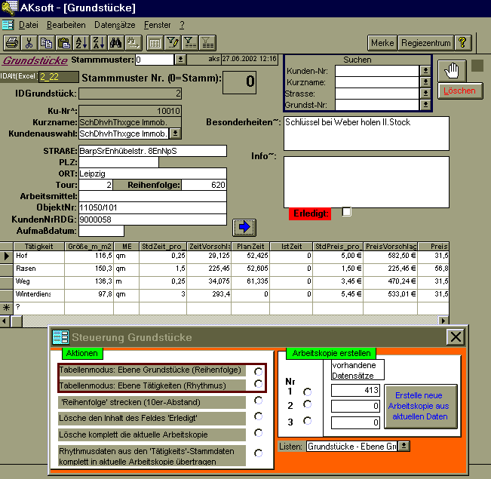Click the Regiezentrum button
The height and width of the screenshot is (479, 491).
pyautogui.click(x=426, y=43)
